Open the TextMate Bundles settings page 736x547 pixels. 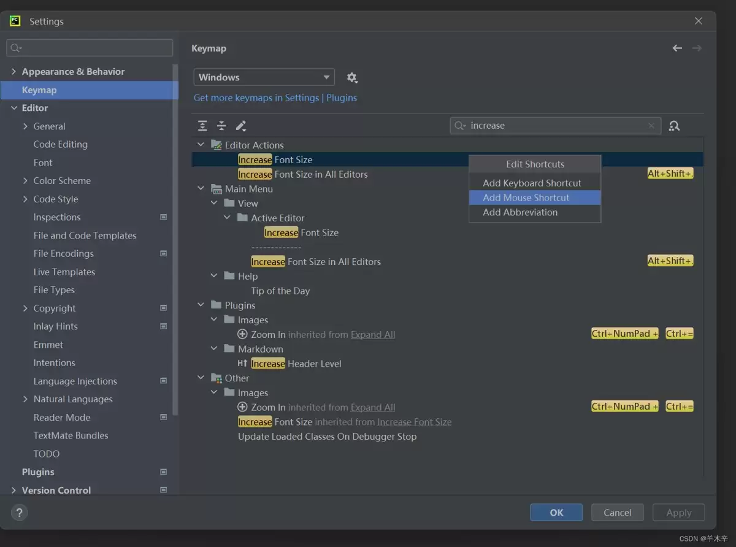coord(71,435)
